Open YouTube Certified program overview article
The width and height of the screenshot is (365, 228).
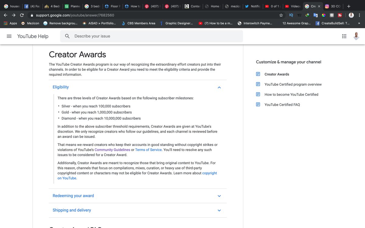pos(293,85)
